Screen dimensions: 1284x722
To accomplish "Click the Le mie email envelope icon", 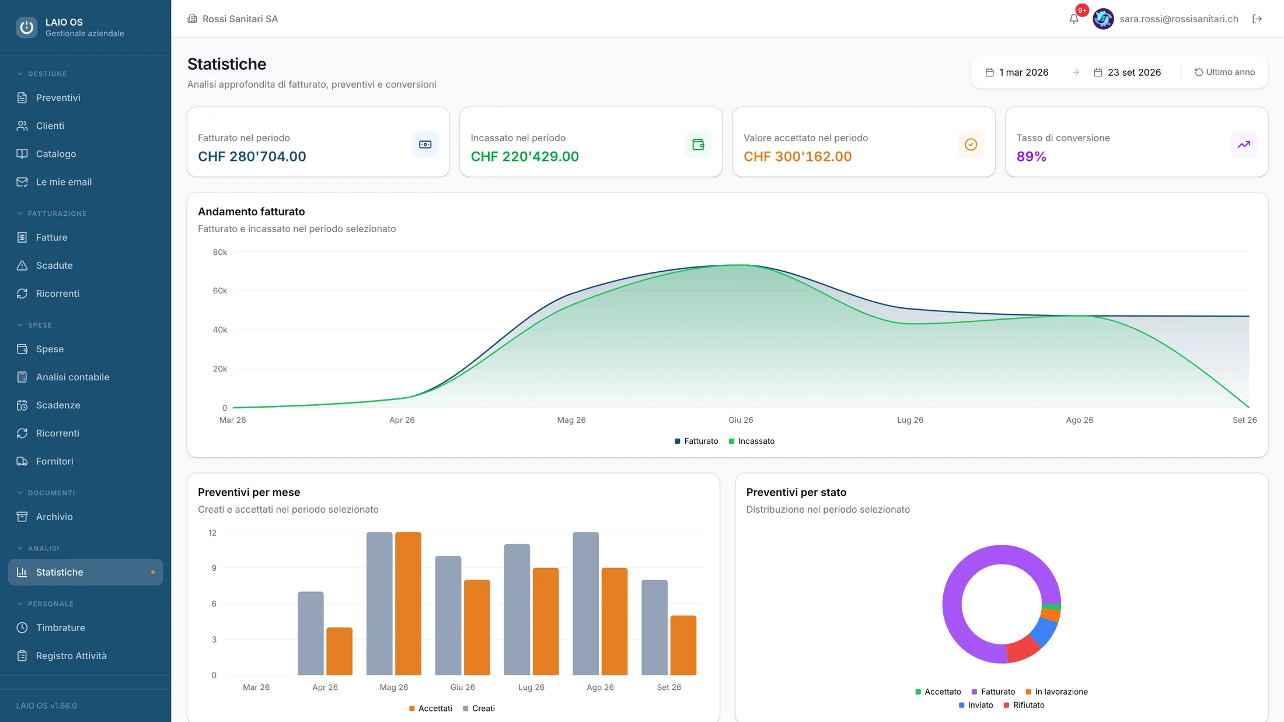I will (22, 181).
